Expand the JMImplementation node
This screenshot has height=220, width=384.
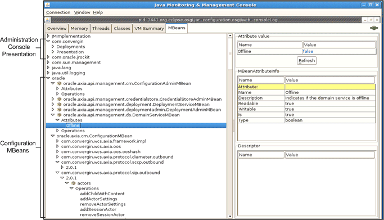(48, 36)
